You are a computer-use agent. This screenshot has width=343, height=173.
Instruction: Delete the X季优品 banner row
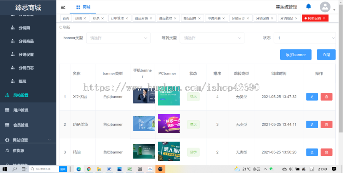click(x=326, y=97)
